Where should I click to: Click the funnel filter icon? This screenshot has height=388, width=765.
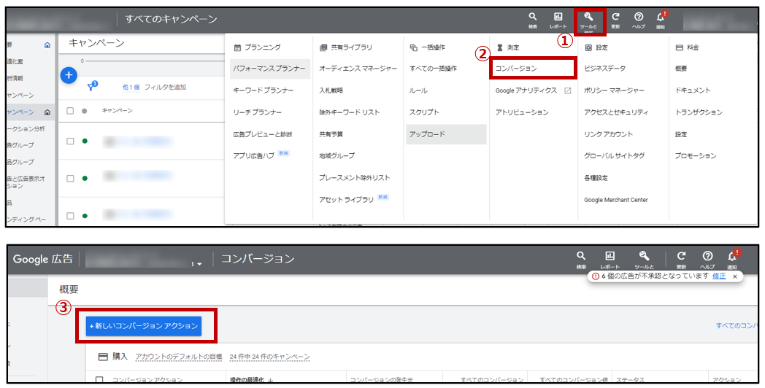91,86
